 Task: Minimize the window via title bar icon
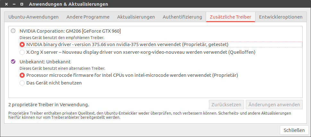[14, 4]
